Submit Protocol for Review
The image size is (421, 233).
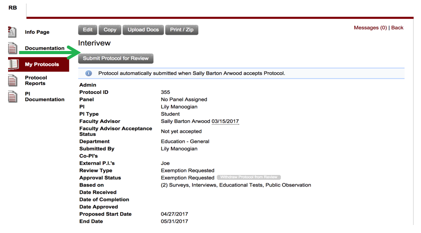pyautogui.click(x=116, y=59)
